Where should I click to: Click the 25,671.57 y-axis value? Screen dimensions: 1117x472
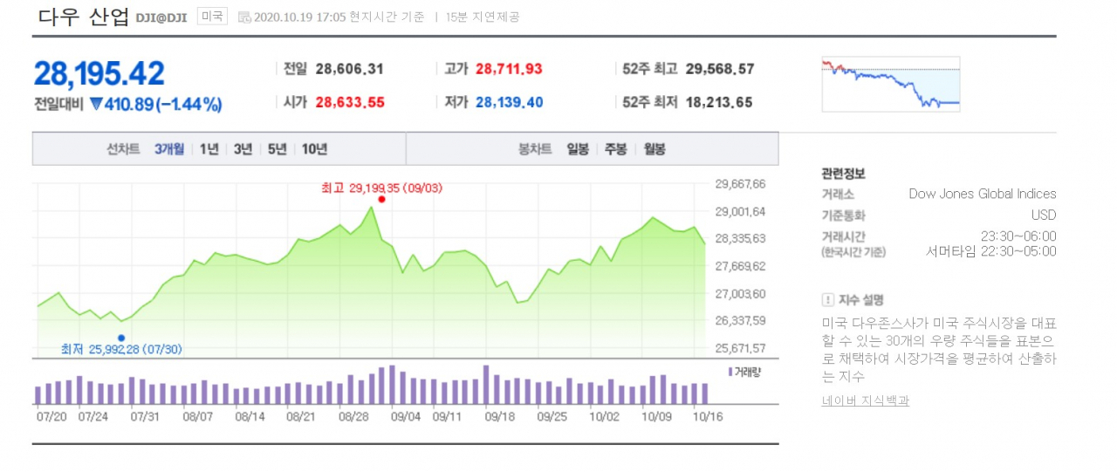click(x=740, y=348)
